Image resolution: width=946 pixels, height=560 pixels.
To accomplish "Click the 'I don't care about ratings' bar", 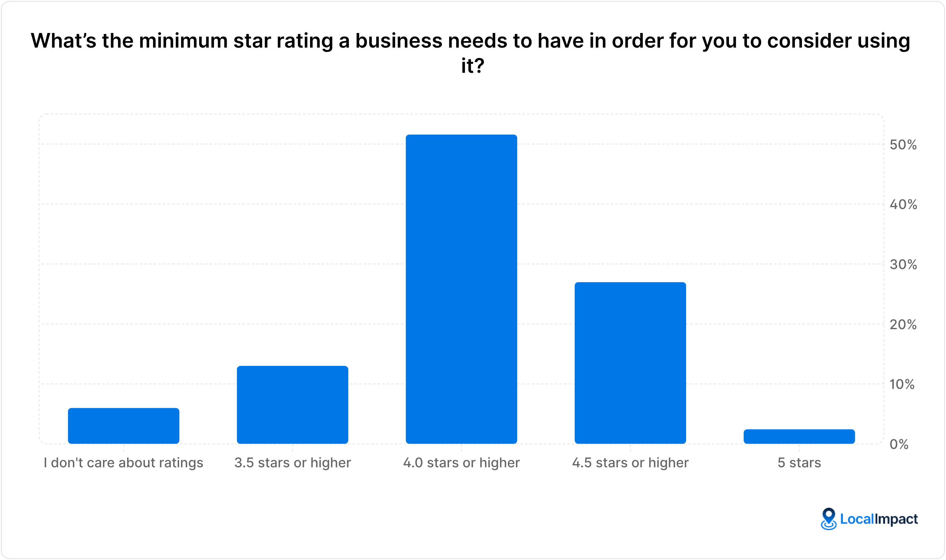I will tap(123, 426).
